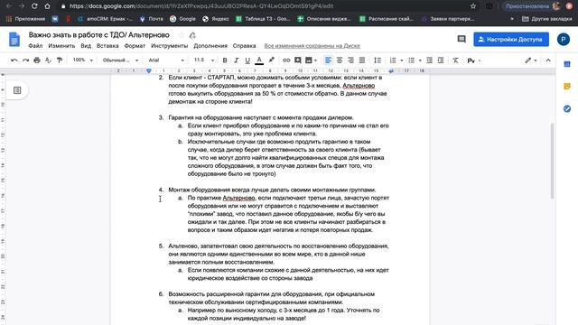
Task: Click the browser home button
Action: point(47,6)
